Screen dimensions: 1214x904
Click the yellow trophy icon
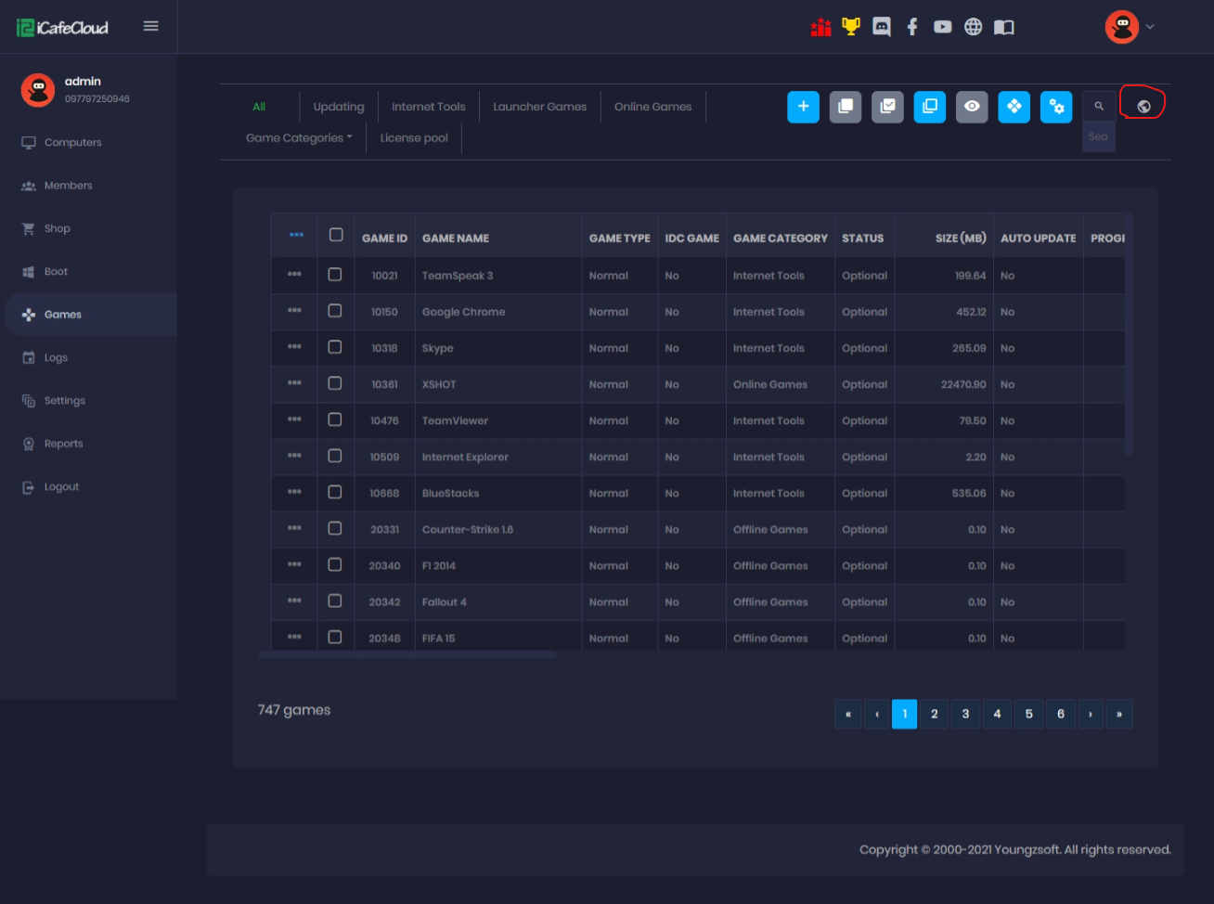click(x=850, y=27)
